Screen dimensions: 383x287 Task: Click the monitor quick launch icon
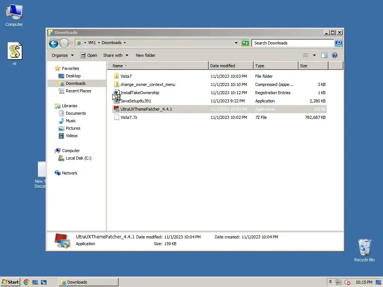tap(35, 283)
